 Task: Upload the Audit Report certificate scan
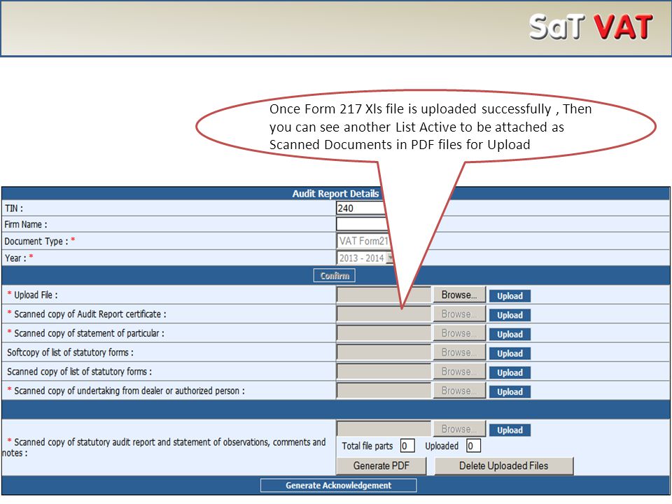[x=510, y=315]
